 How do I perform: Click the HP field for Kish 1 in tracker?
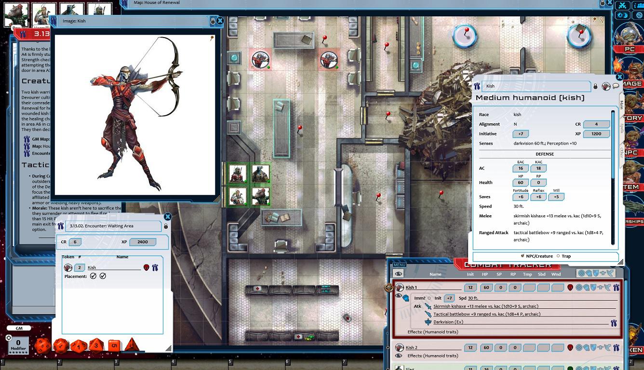[486, 288]
